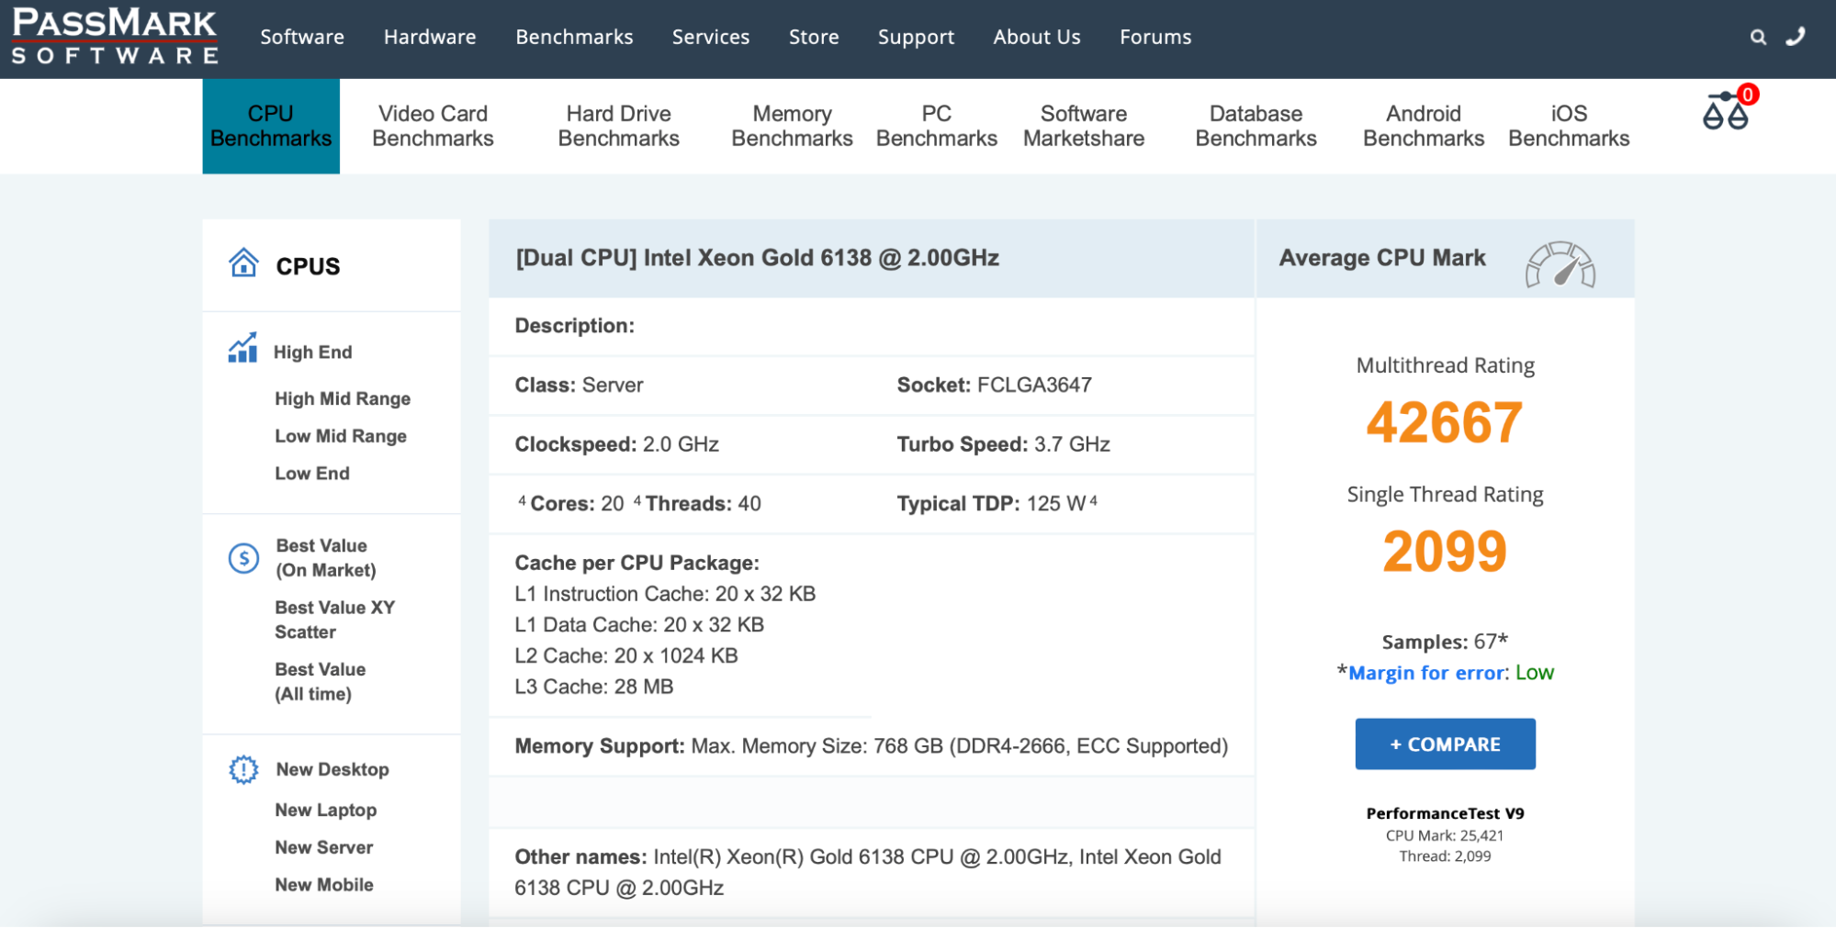
Task: Click the speedometer gauge icon
Action: [1560, 264]
